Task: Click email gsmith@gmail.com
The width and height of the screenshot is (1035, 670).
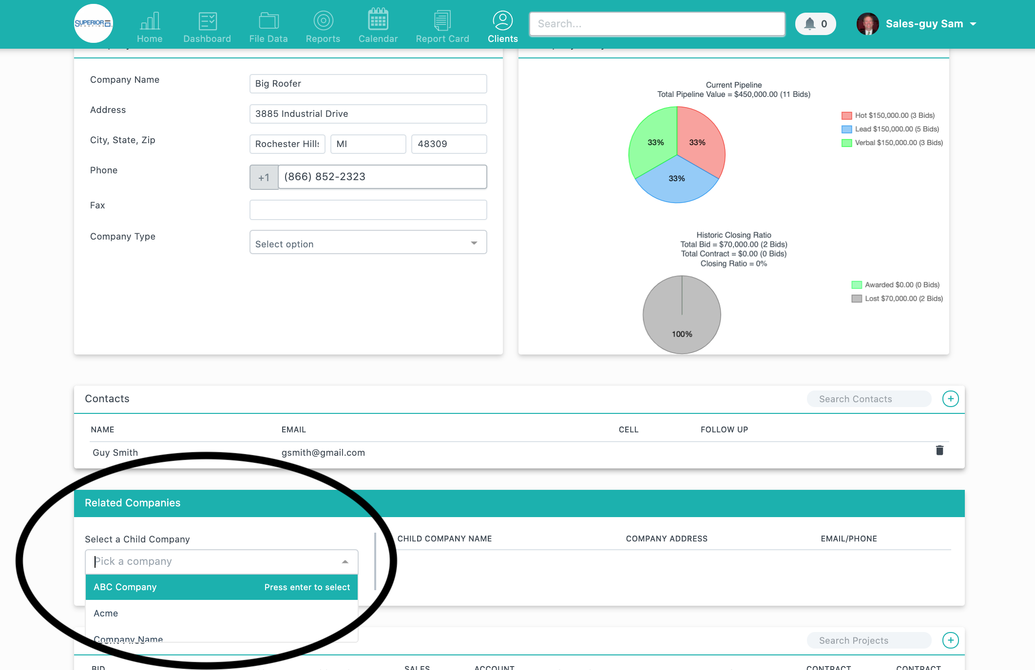Action: tap(323, 453)
